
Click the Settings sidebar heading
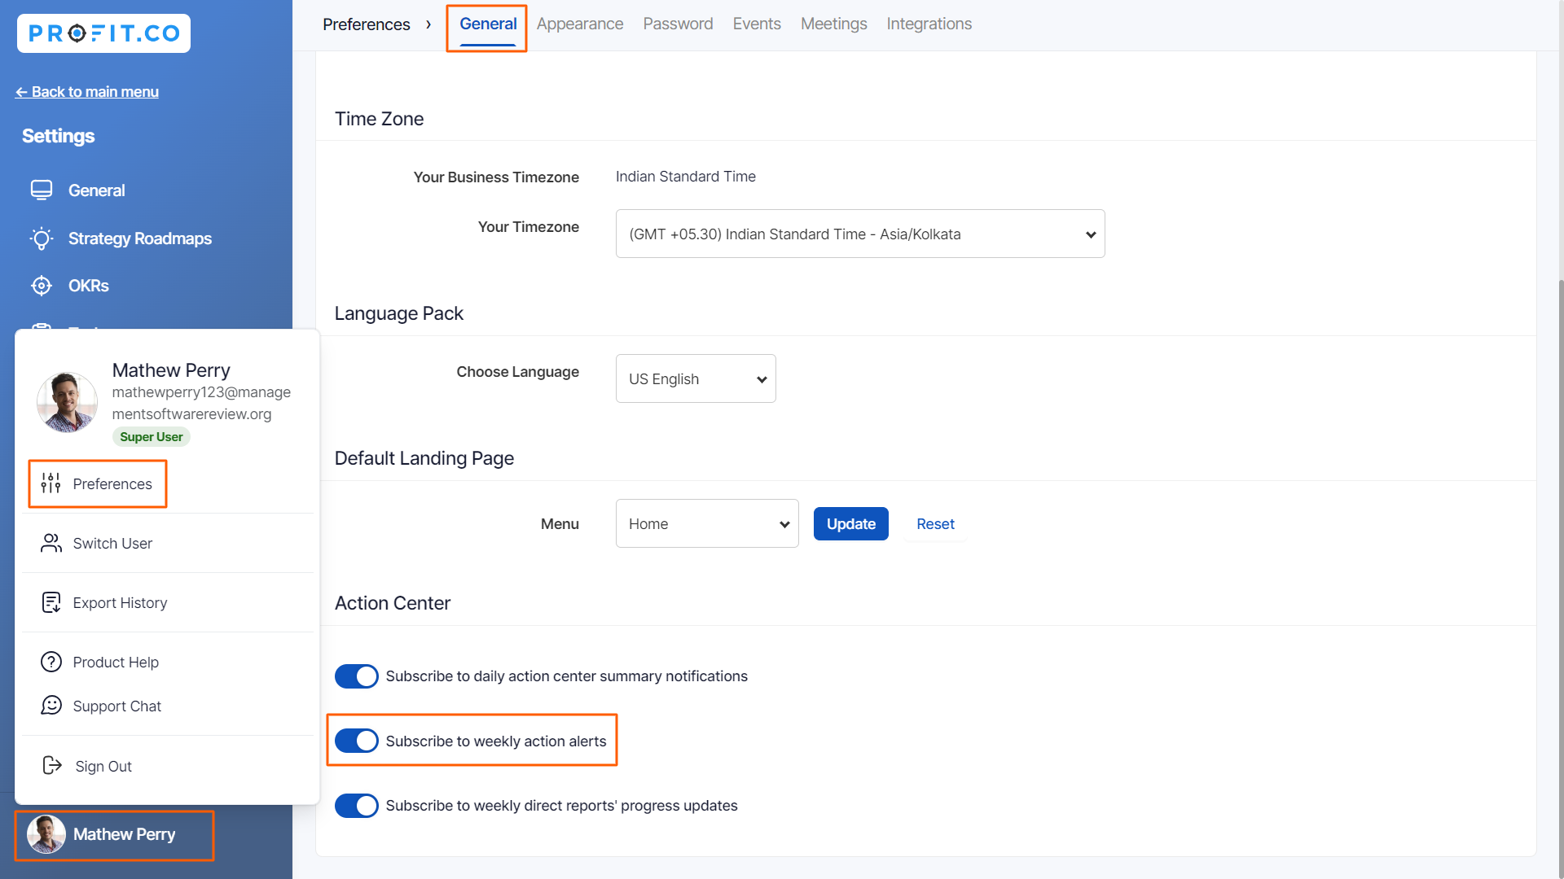(x=58, y=136)
